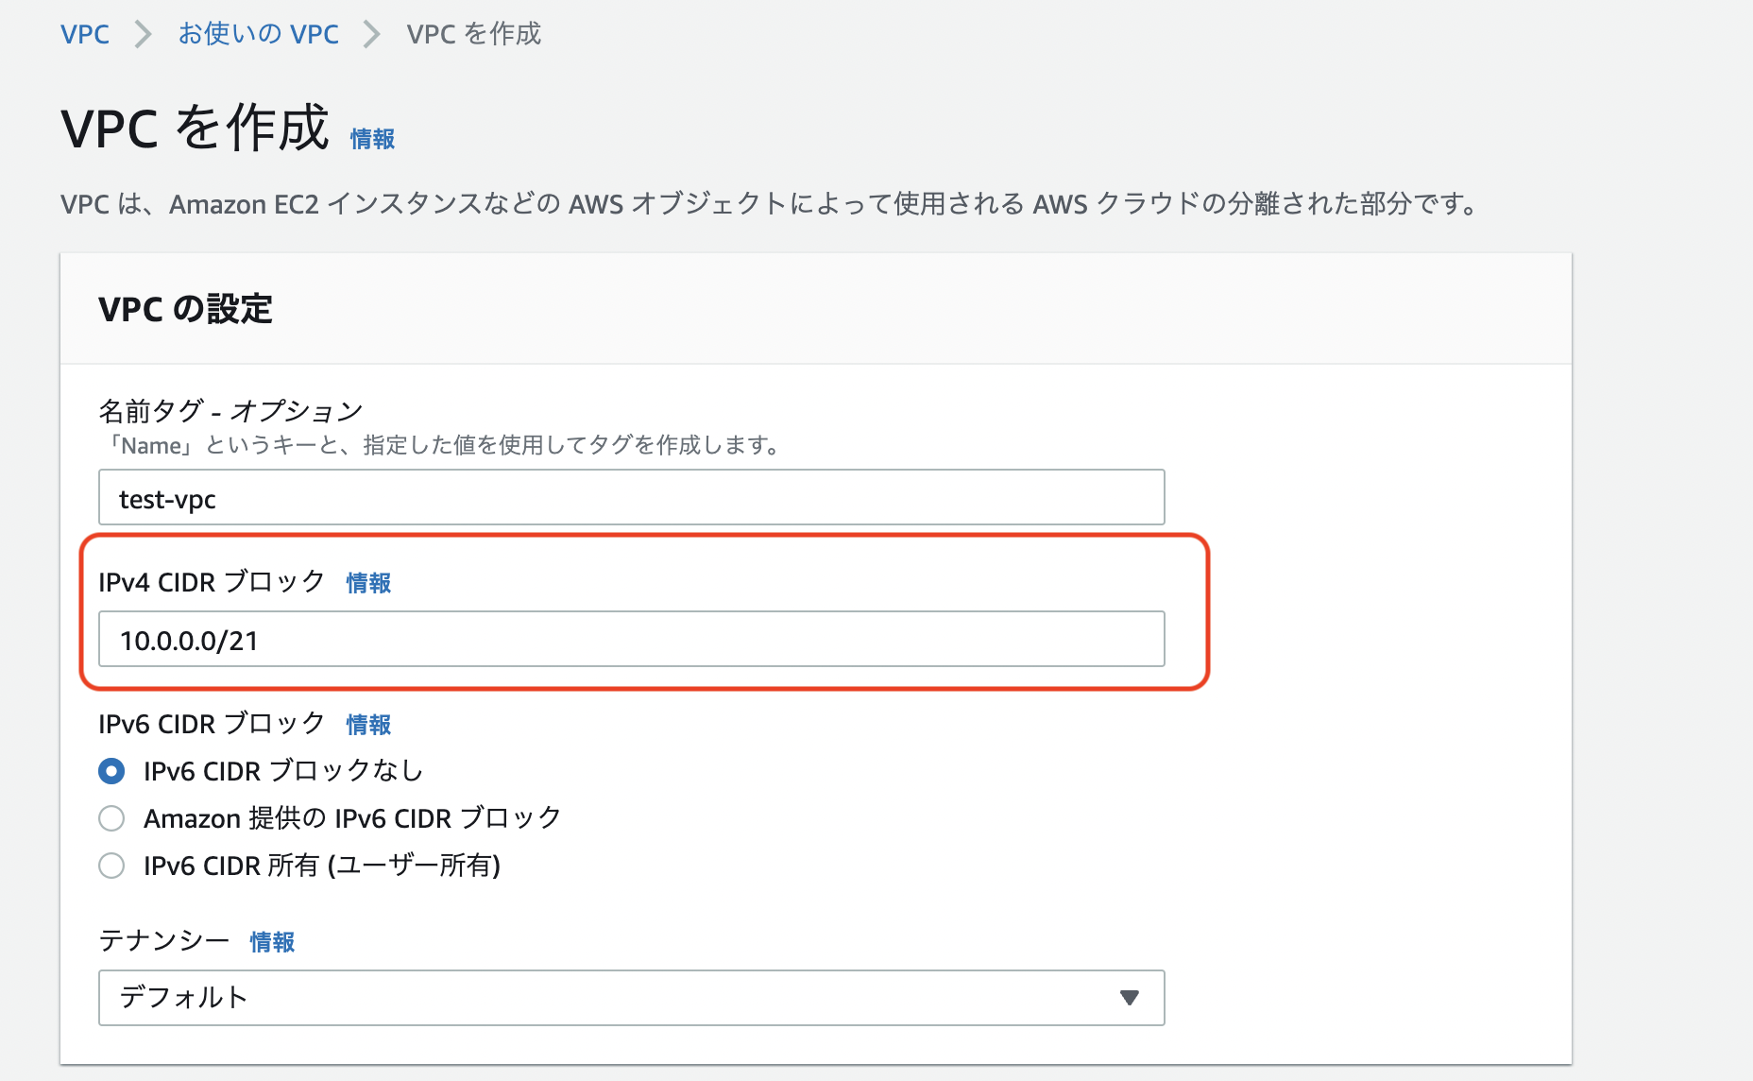1753x1081 pixels.
Task: Open the breadcrumb chevron after VPC
Action: click(x=144, y=34)
